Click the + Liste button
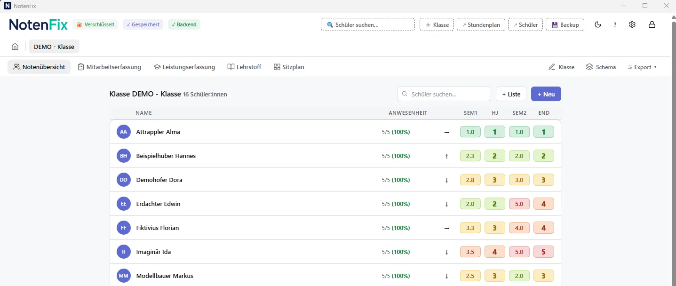This screenshot has width=676, height=286. tap(511, 94)
